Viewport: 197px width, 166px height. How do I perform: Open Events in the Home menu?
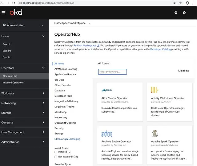point(6,57)
